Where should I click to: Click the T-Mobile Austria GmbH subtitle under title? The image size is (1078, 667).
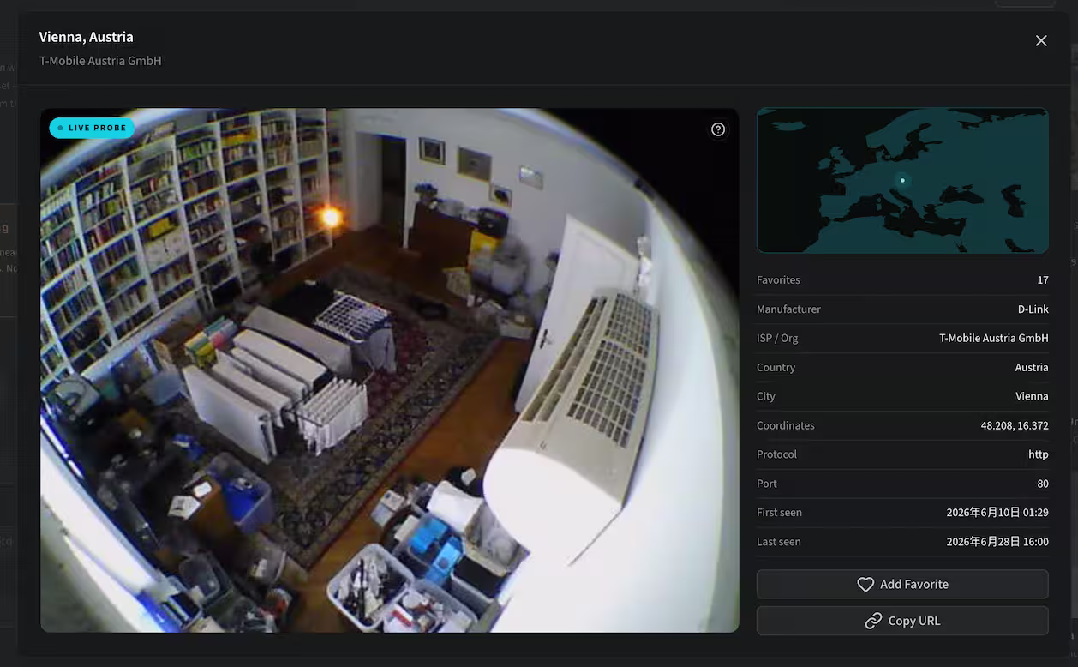pos(100,61)
